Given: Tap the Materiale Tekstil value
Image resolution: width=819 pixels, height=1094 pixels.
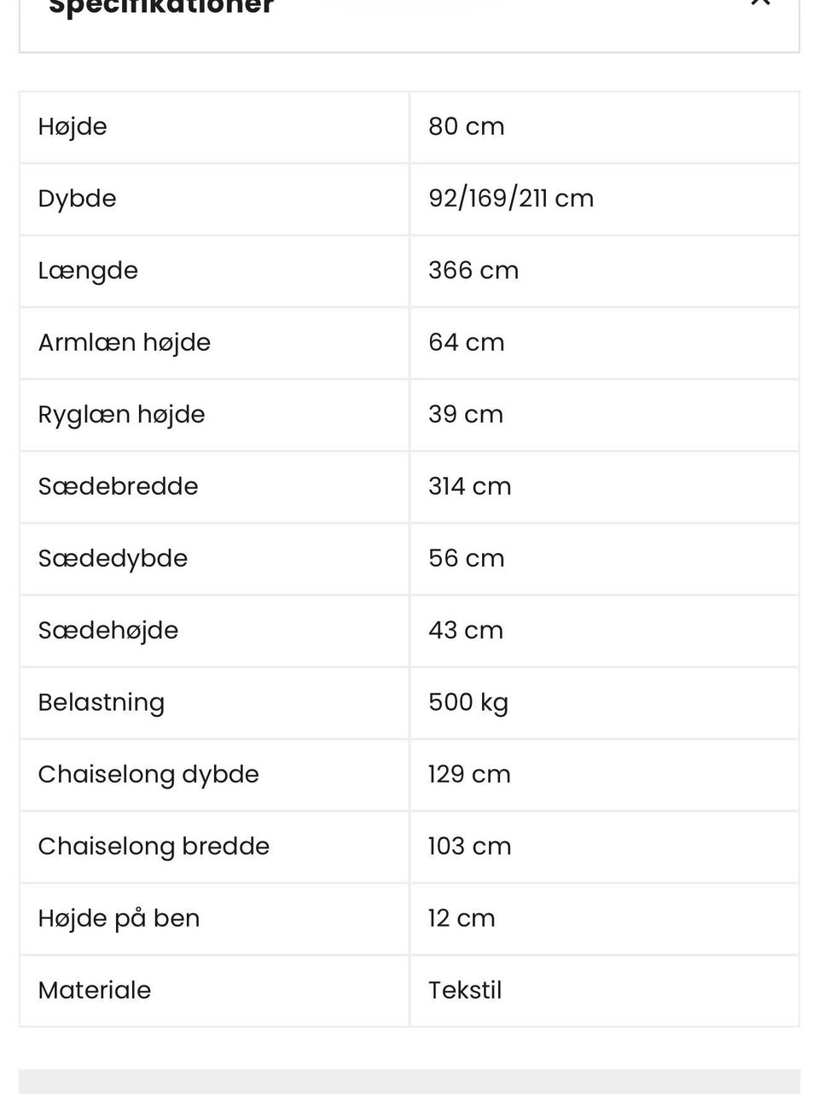Looking at the screenshot, I should coord(465,990).
